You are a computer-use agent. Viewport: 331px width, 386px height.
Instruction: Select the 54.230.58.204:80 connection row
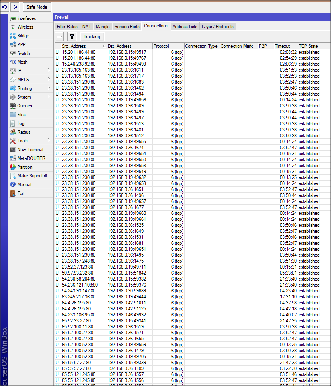[x=192, y=279]
